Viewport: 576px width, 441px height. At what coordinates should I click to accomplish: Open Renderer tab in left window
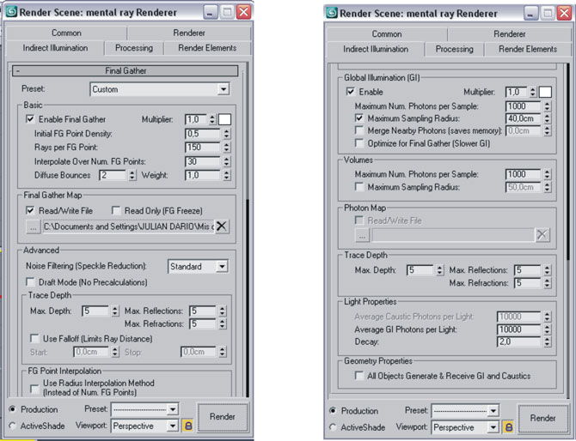189,33
